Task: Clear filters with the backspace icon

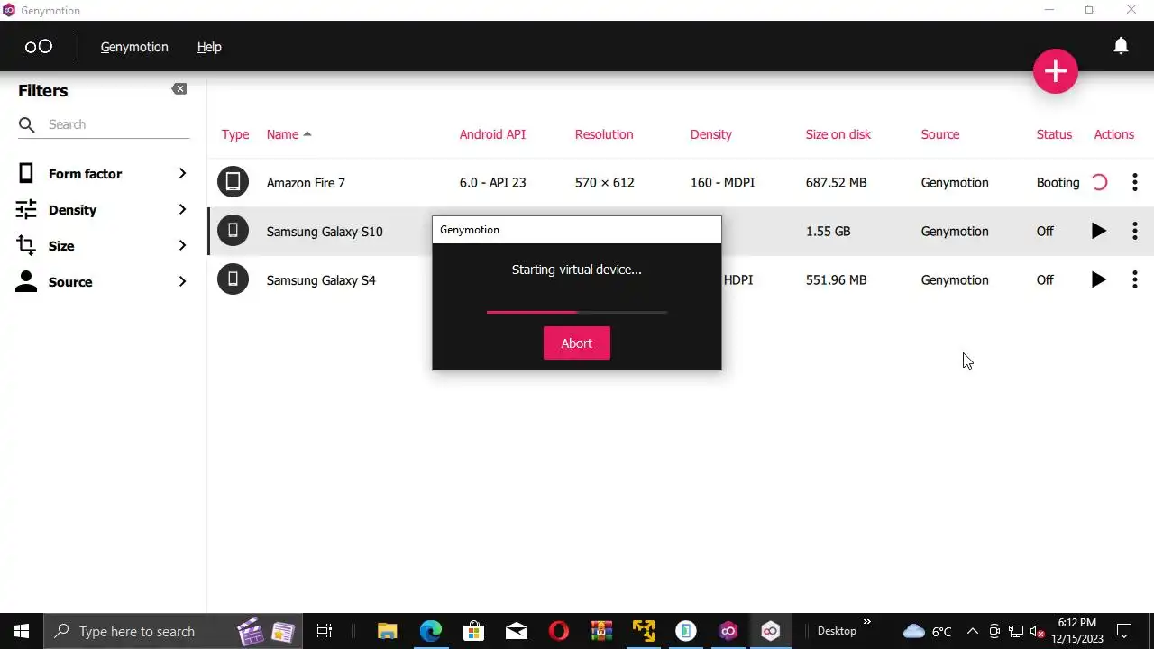Action: [x=179, y=89]
